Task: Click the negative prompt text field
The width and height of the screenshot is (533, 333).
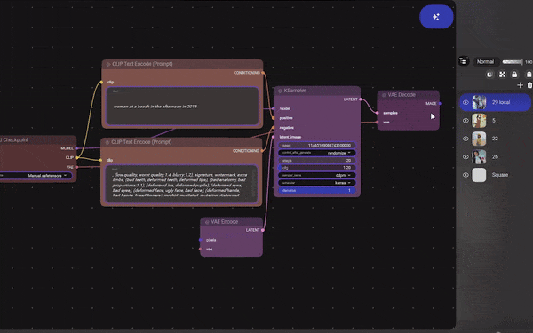Action: (181, 184)
